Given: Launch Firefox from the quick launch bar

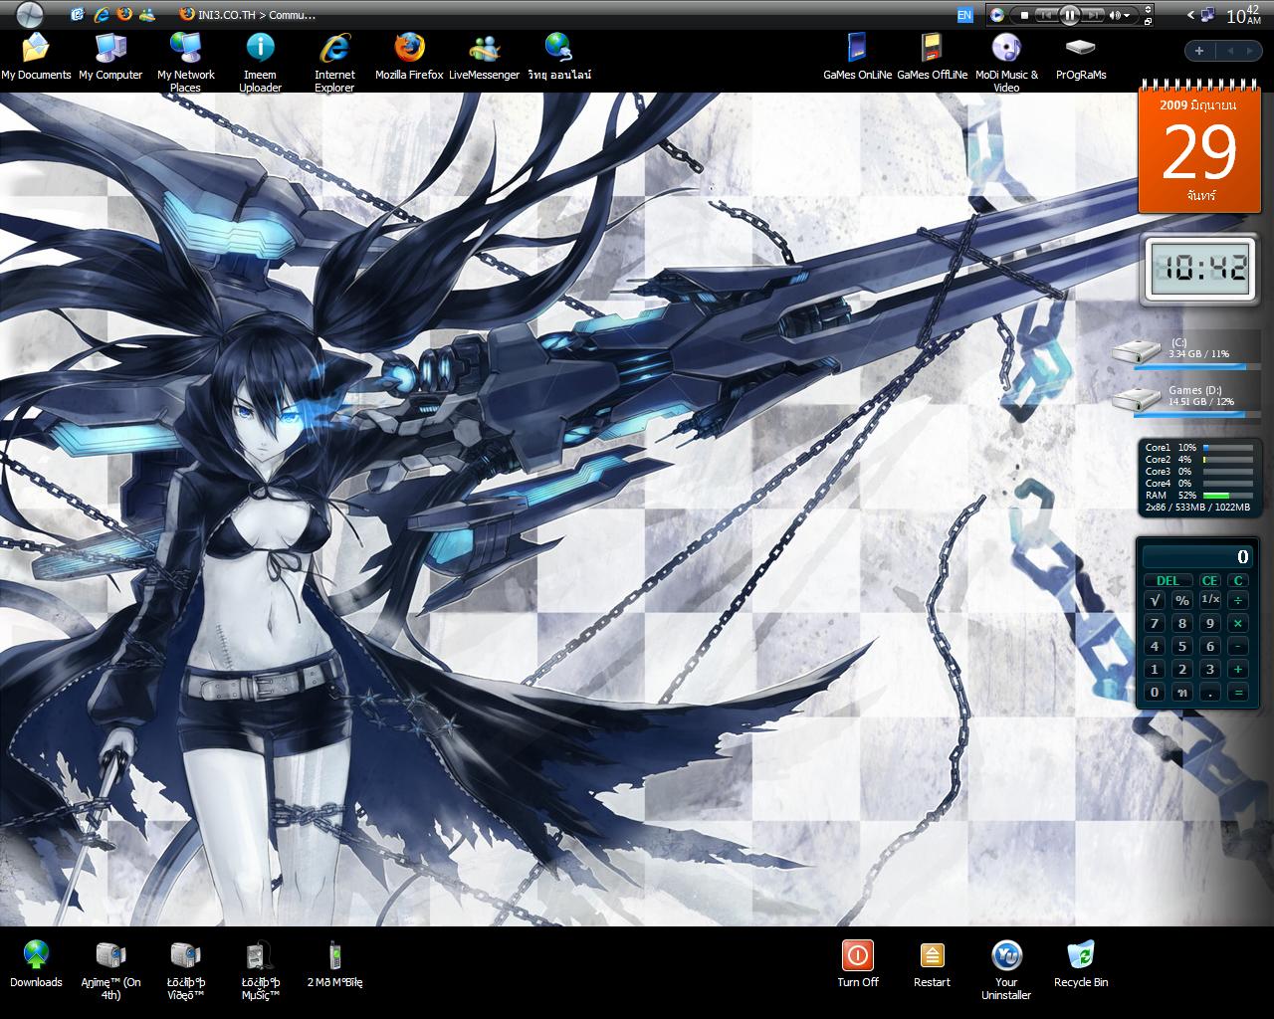Looking at the screenshot, I should (x=123, y=14).
